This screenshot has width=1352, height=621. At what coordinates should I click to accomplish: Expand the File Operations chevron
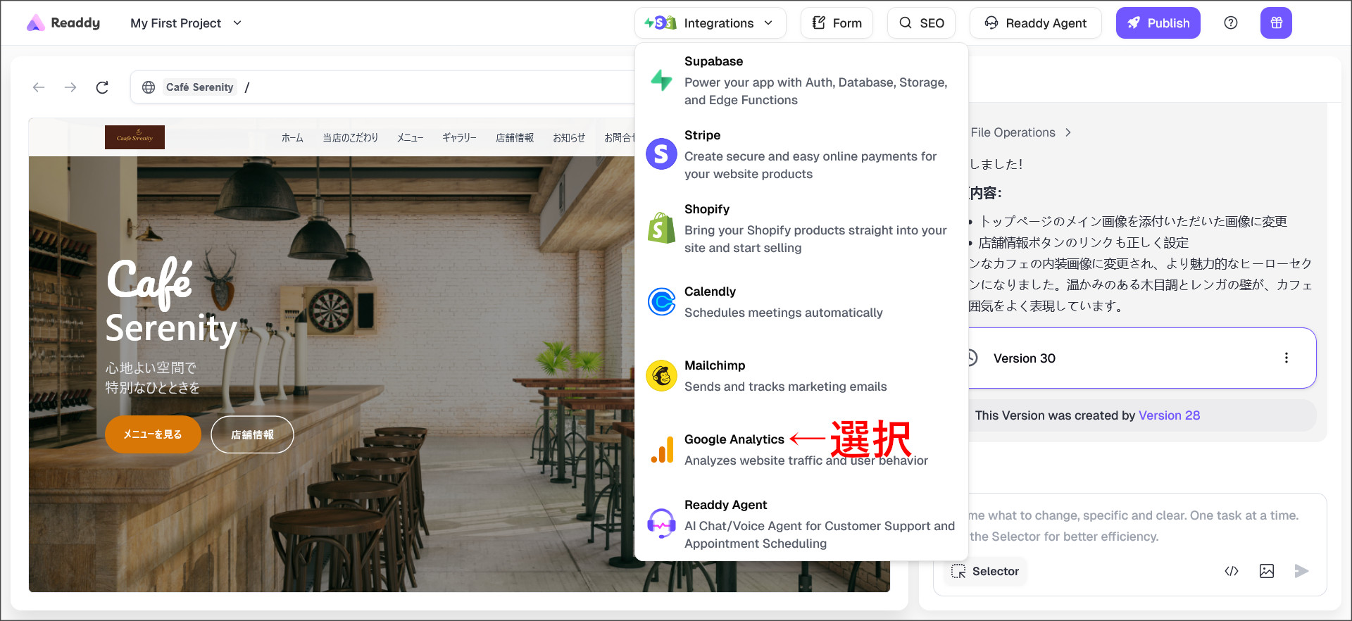click(x=1068, y=132)
